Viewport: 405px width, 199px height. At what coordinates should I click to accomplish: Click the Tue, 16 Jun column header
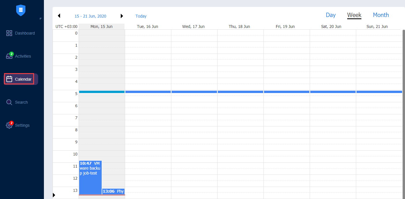pyautogui.click(x=148, y=26)
